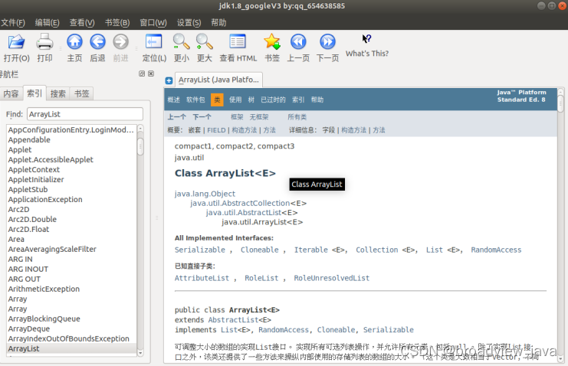Image resolution: width=568 pixels, height=366 pixels.
Task: Click the No Frames (无框架) link
Action: 259,117
